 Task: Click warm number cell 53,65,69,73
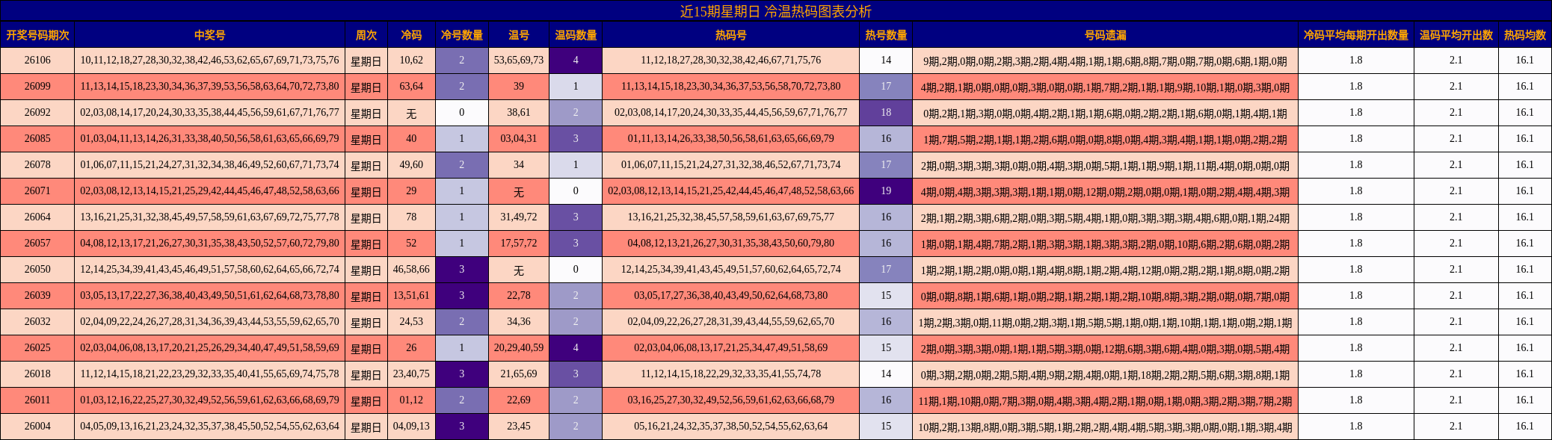tap(519, 61)
